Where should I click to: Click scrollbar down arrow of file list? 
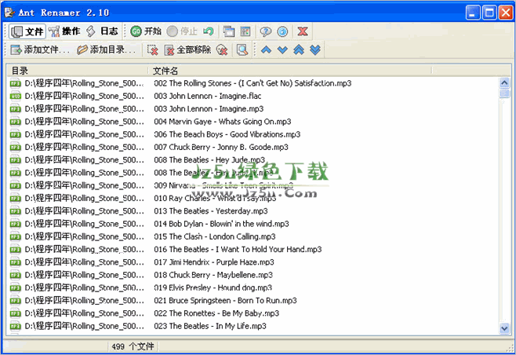tap(504, 328)
